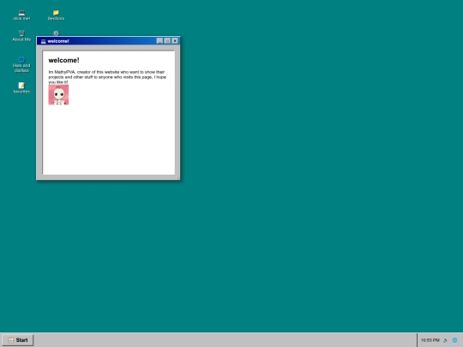Open the 'click me!' computer desktop icon
463x347 pixels.
click(x=21, y=15)
